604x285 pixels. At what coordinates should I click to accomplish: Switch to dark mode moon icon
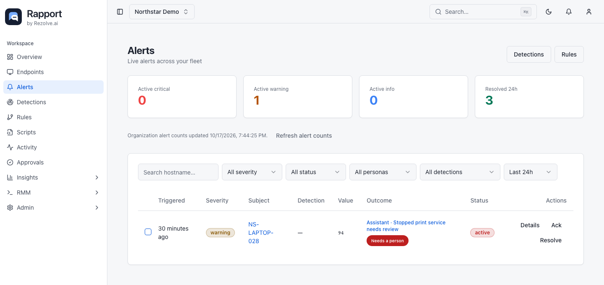[549, 12]
